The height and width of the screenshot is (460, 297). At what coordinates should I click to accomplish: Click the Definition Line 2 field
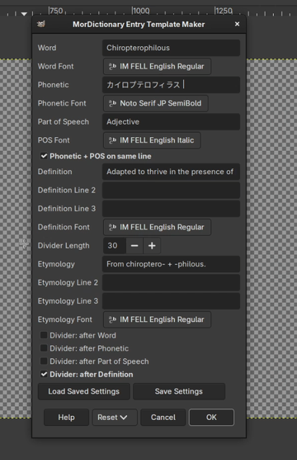[171, 190]
